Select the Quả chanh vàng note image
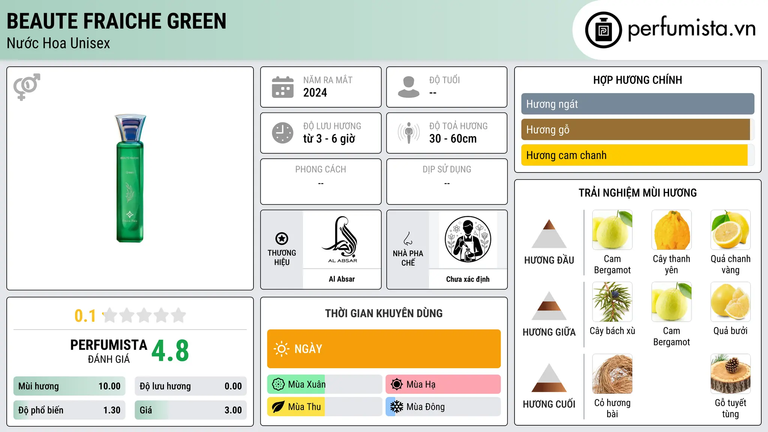 730,230
